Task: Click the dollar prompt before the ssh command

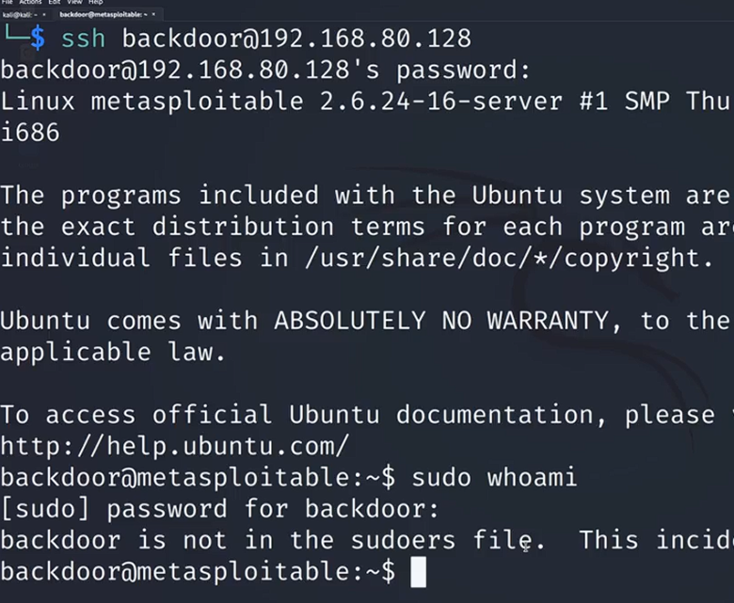Action: point(38,39)
